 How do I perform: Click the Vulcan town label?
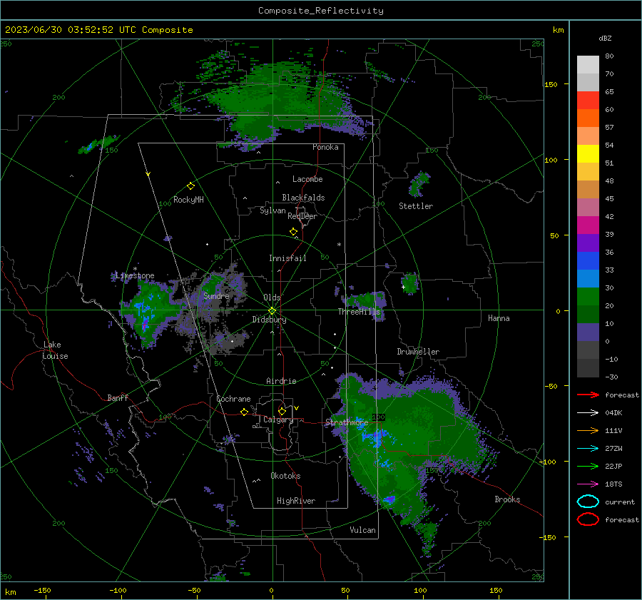pyautogui.click(x=362, y=530)
